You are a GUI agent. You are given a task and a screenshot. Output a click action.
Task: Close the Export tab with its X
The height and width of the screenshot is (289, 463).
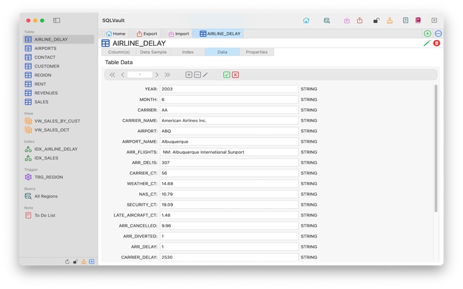(x=133, y=34)
